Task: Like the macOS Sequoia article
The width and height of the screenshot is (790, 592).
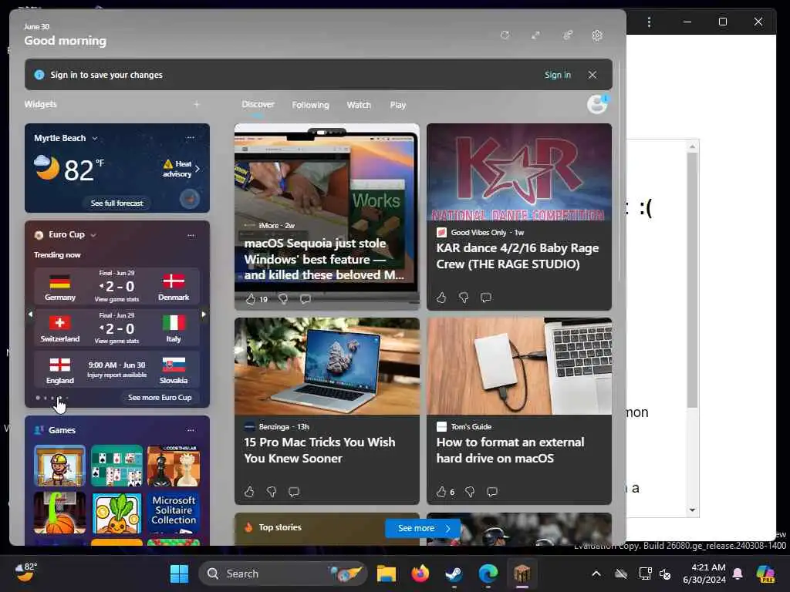Action: point(251,299)
